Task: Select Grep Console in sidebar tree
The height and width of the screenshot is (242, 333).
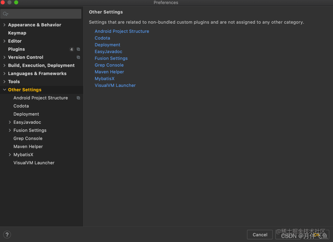Action: tap(28, 138)
